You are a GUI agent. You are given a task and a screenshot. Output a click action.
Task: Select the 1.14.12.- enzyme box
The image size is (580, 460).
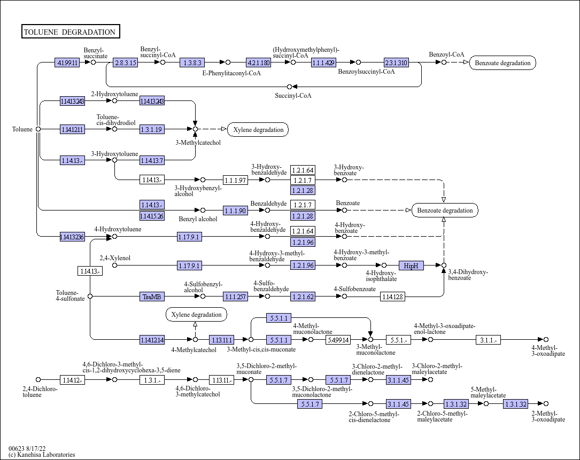73,380
